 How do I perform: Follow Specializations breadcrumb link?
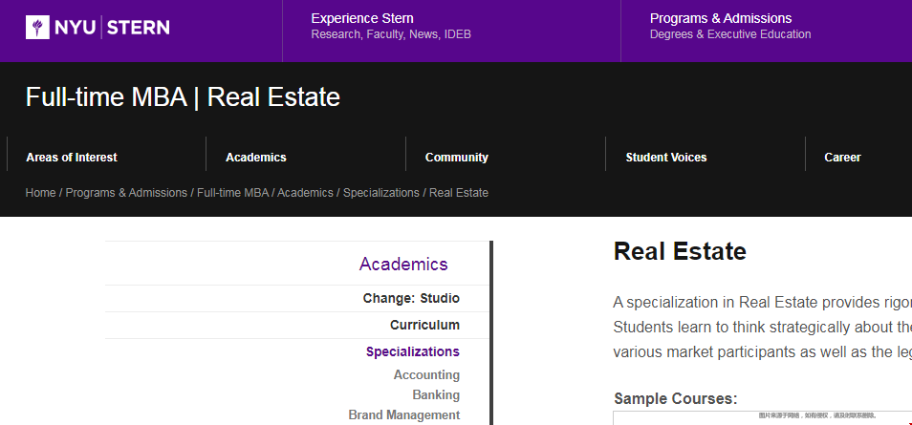(381, 192)
